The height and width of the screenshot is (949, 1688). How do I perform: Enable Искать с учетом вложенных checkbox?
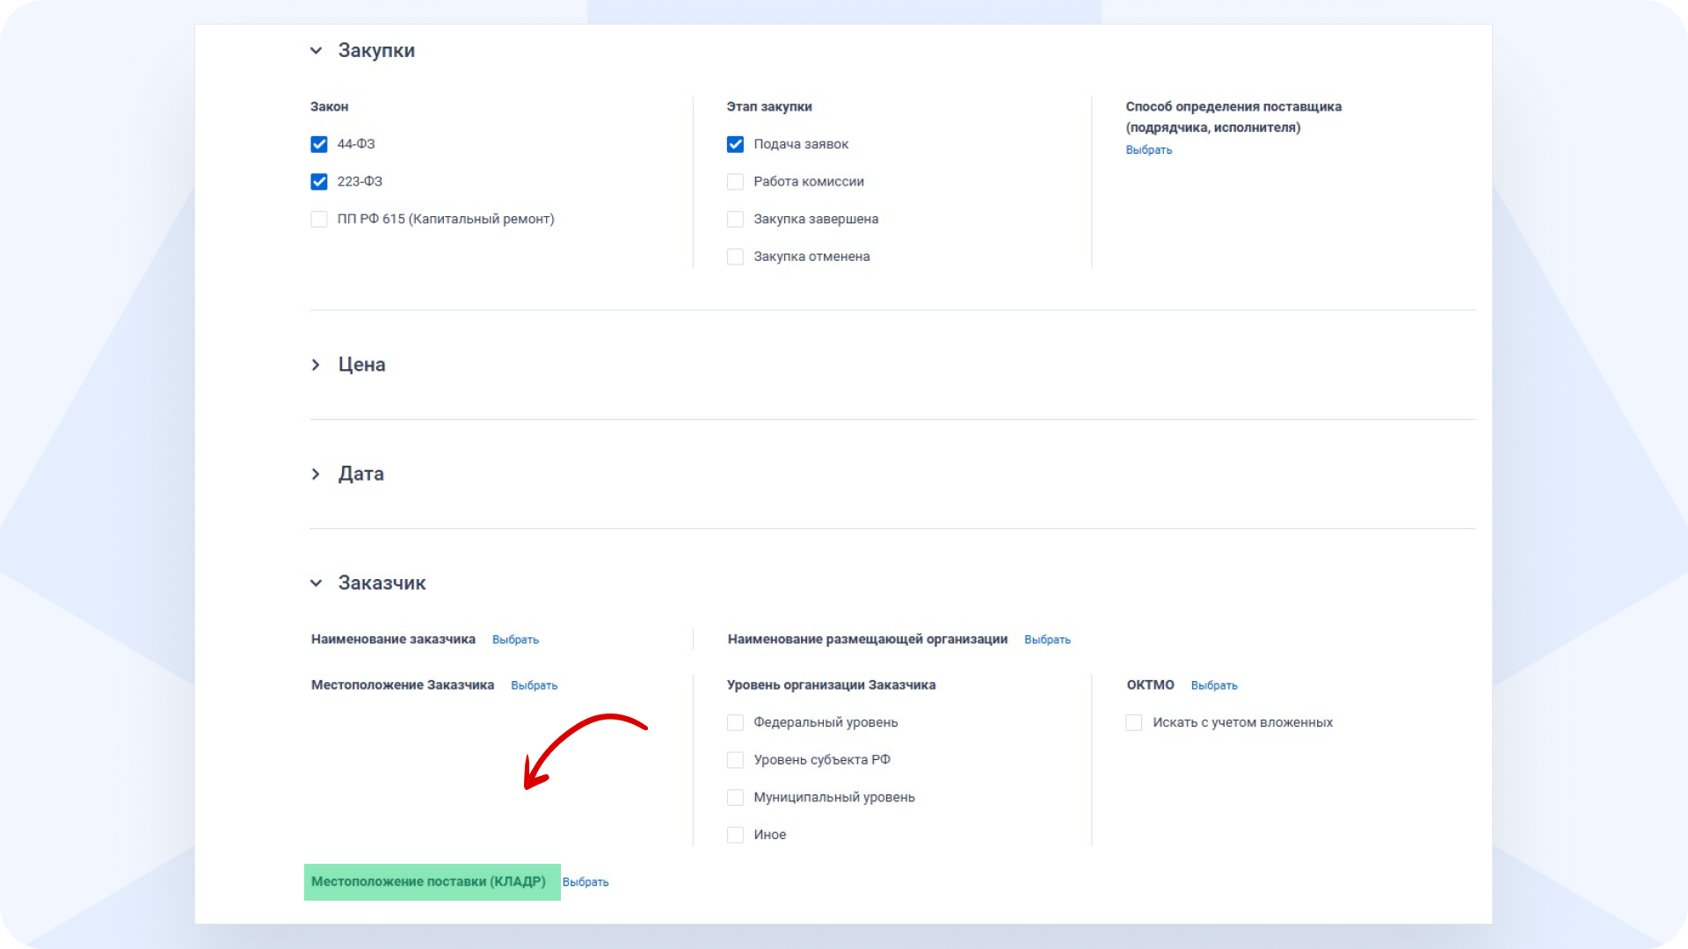coord(1134,722)
